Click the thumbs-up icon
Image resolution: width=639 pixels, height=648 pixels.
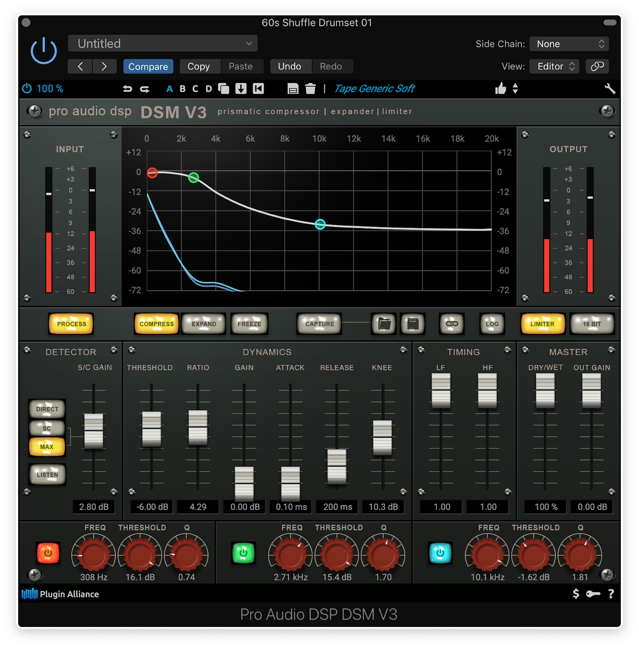point(501,88)
